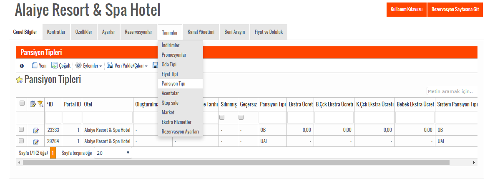Click the scrollbar left arrow
Image resolution: width=490 pixels, height=184 pixels.
click(x=19, y=162)
